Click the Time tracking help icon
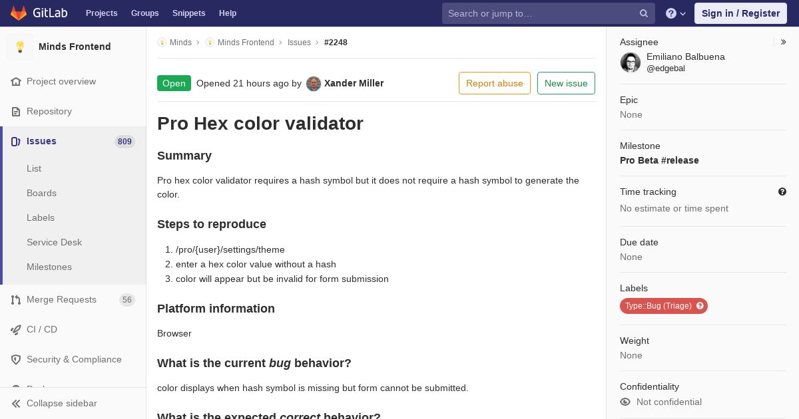799x419 pixels. pos(782,192)
